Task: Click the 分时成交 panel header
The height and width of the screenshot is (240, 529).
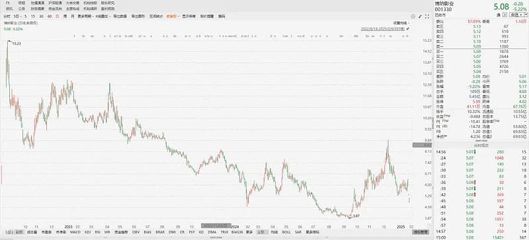Action: click(481, 145)
